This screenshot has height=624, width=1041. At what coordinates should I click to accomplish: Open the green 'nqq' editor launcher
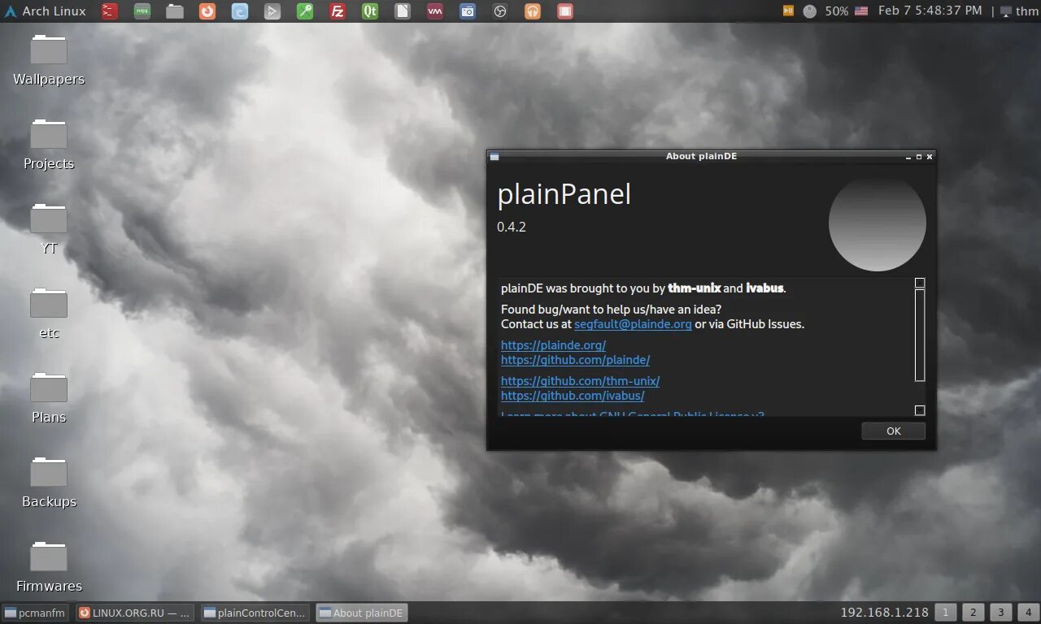142,11
